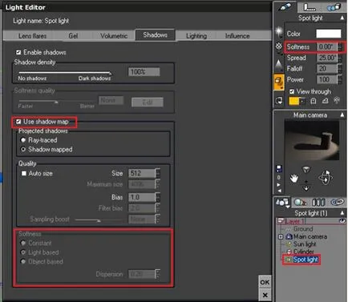Click the highlighted orange shadow icon

(x=279, y=82)
